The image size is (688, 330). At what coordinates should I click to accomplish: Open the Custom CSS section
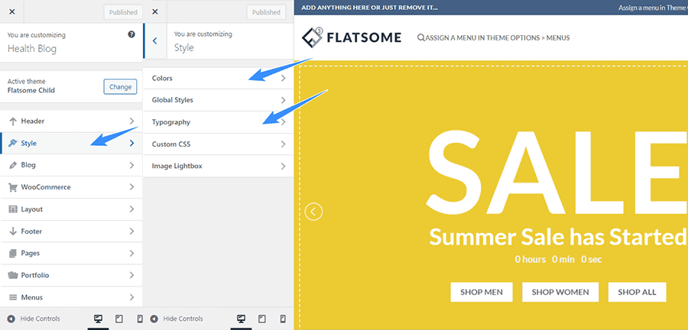click(219, 144)
